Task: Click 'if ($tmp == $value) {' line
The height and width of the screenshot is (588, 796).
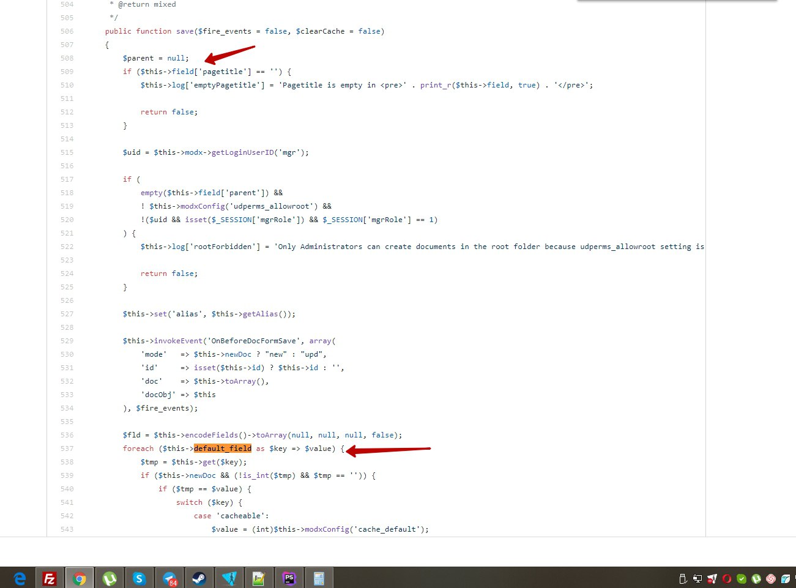Action: coord(205,489)
